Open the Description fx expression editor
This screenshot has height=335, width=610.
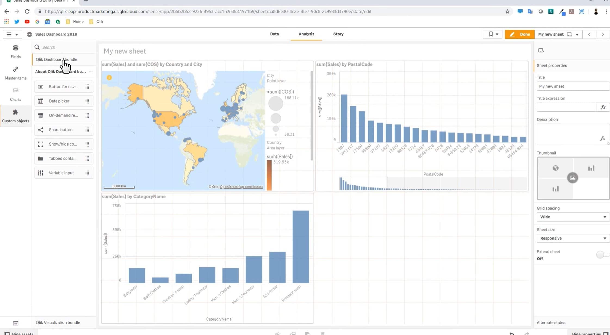click(603, 138)
